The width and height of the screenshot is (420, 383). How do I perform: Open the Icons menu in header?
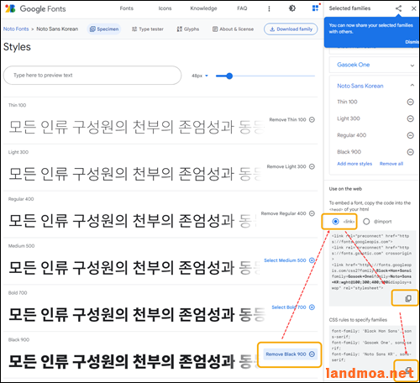coord(165,8)
